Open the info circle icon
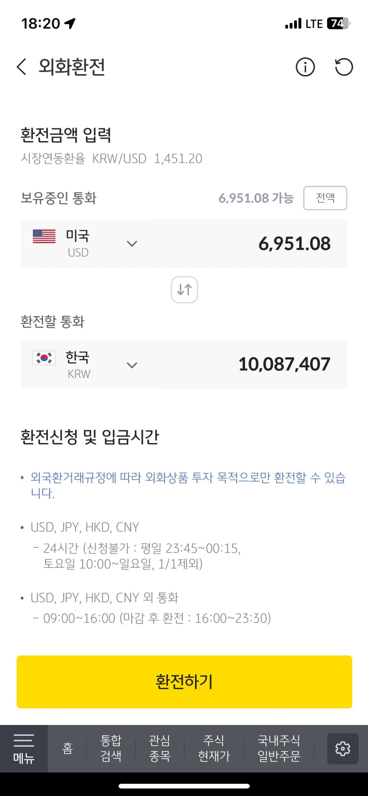The image size is (368, 796). click(305, 67)
